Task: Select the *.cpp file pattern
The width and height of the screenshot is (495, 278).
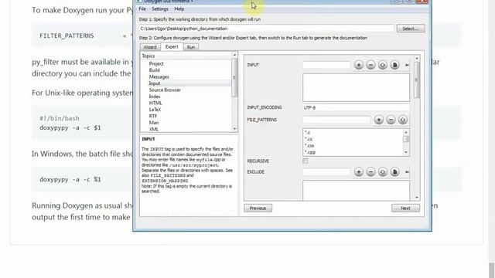Action: (310, 152)
